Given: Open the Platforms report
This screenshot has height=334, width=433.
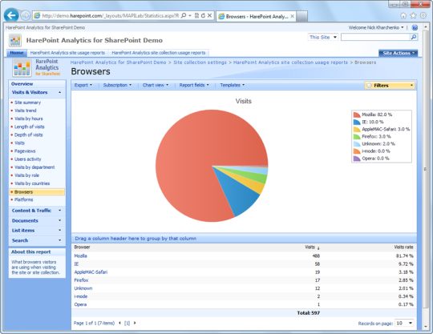Looking at the screenshot, I should (x=24, y=199).
